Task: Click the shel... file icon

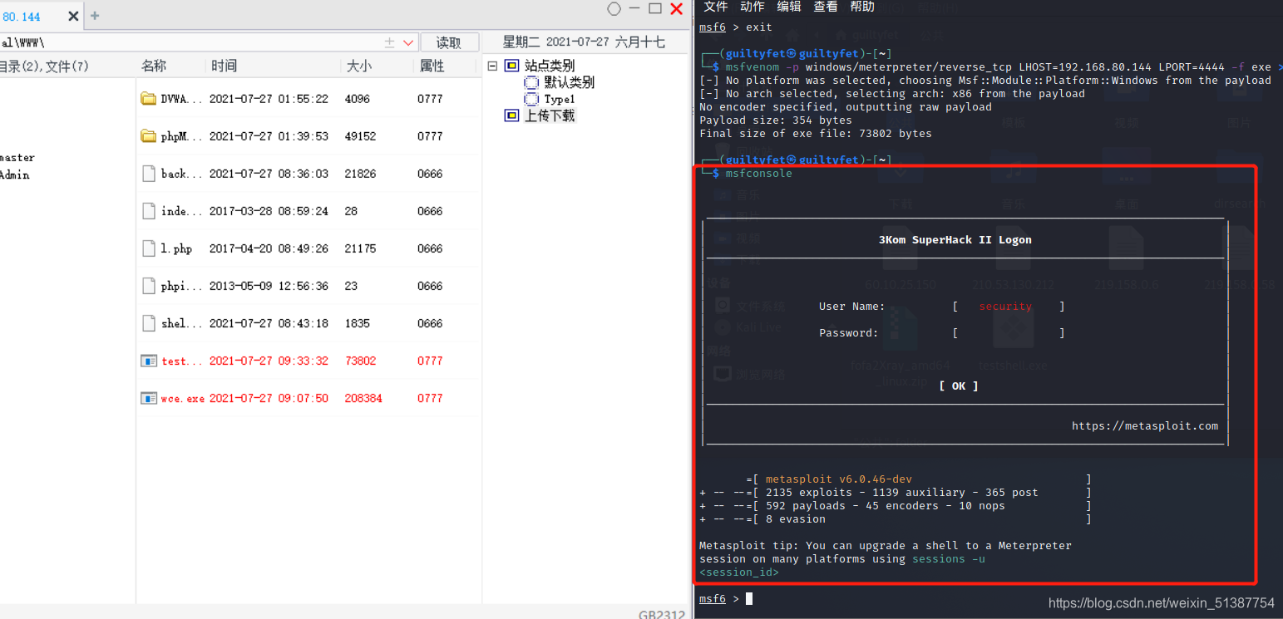Action: pos(149,323)
